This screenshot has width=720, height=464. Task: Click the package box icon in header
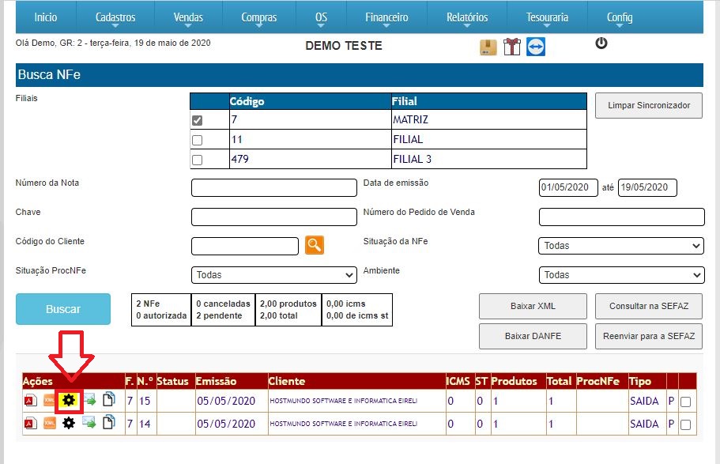pyautogui.click(x=488, y=47)
